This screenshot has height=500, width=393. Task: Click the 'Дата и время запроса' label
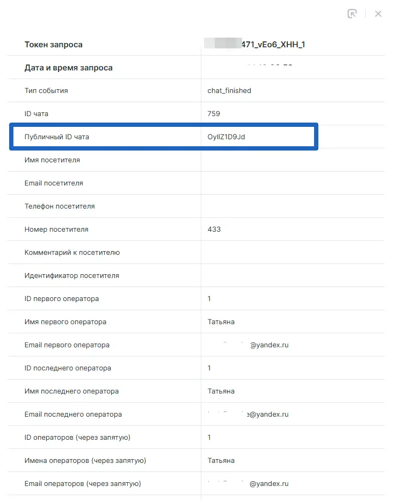69,68
